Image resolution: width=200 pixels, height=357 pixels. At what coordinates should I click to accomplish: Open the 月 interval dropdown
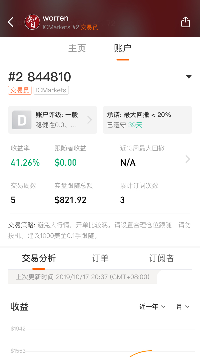pos(183,307)
